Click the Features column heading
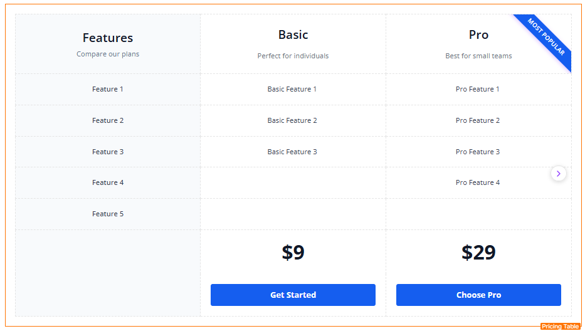 pos(108,38)
